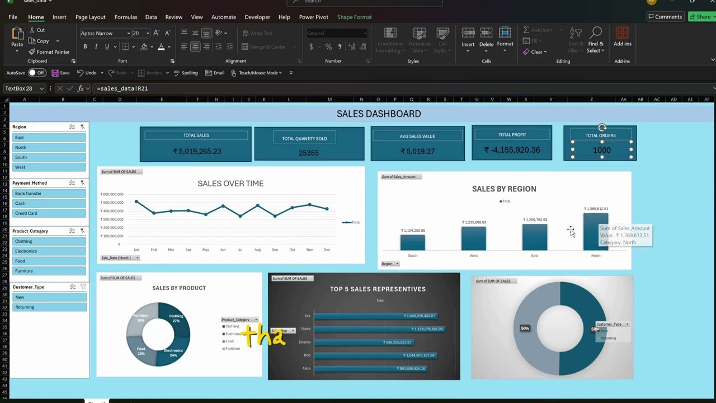Align text to the left
This screenshot has height=403, width=716.
184,46
